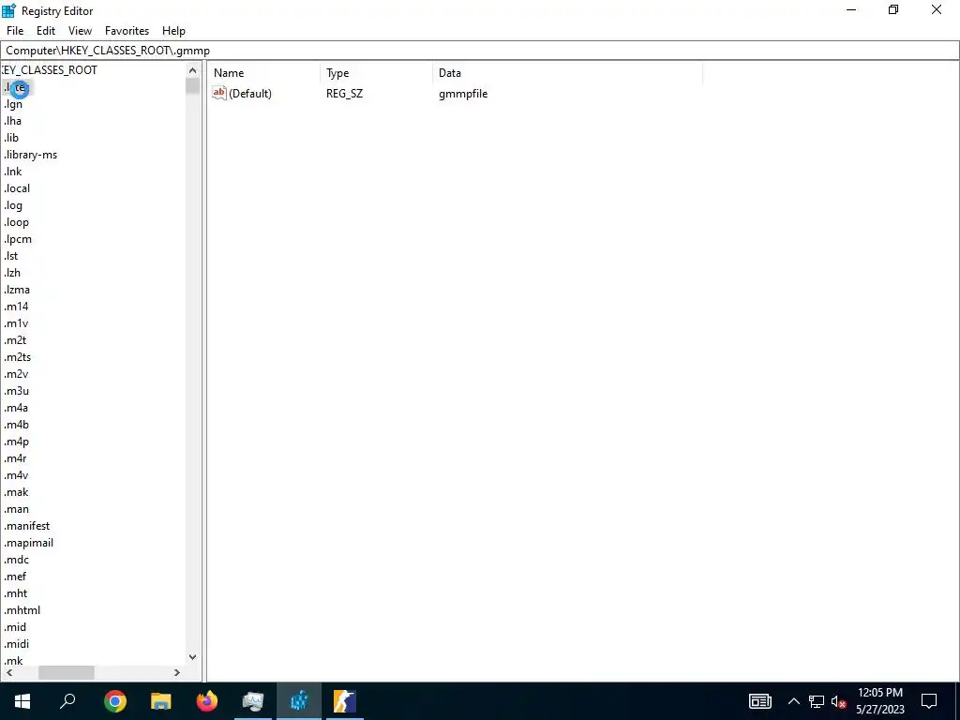Select the (Default) value string icon
Viewport: 960px width, 720px height.
(219, 93)
